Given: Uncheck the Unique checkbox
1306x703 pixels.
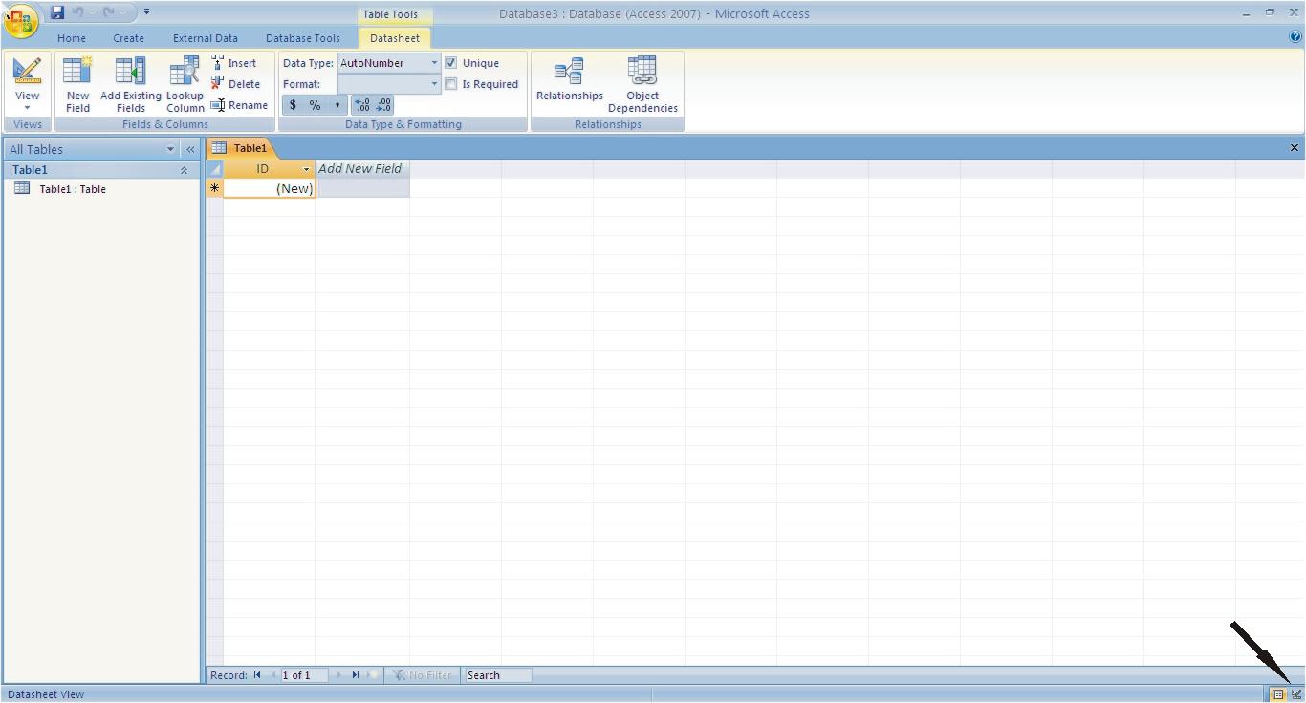Looking at the screenshot, I should (x=451, y=63).
